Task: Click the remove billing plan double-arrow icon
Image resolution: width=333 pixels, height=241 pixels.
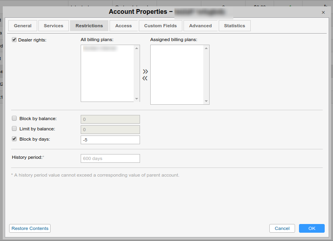Action: click(145, 78)
